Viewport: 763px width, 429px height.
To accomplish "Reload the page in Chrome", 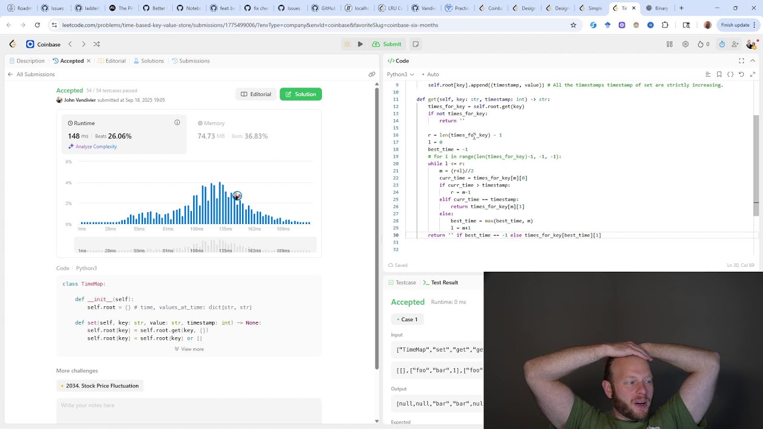I will 37,25.
